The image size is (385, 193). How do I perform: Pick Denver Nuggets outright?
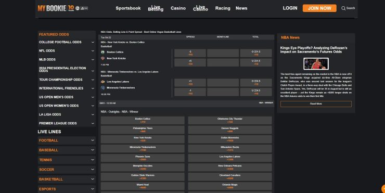pos(230,130)
